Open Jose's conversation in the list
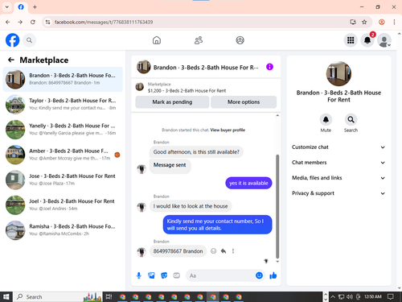This screenshot has width=402, height=302. coord(63,180)
